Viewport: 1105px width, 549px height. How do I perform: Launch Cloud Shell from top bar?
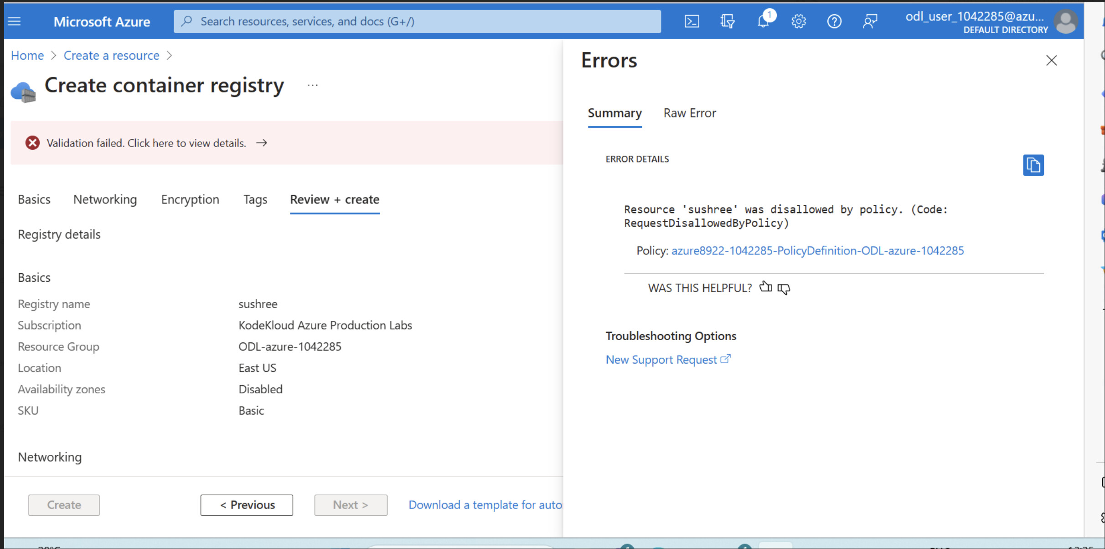(x=692, y=21)
